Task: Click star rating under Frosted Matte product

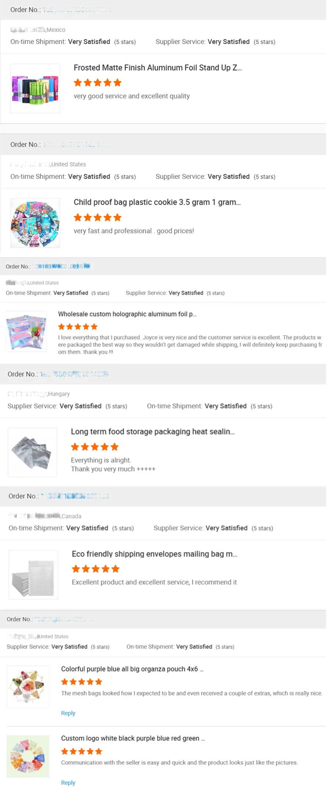Action: tap(98, 83)
